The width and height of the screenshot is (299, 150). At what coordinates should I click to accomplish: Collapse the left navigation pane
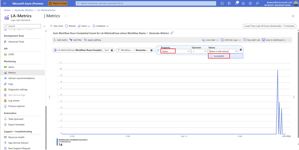tap(44, 26)
